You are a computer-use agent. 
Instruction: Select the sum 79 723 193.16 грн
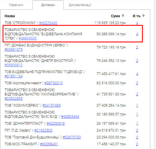point(111,47)
